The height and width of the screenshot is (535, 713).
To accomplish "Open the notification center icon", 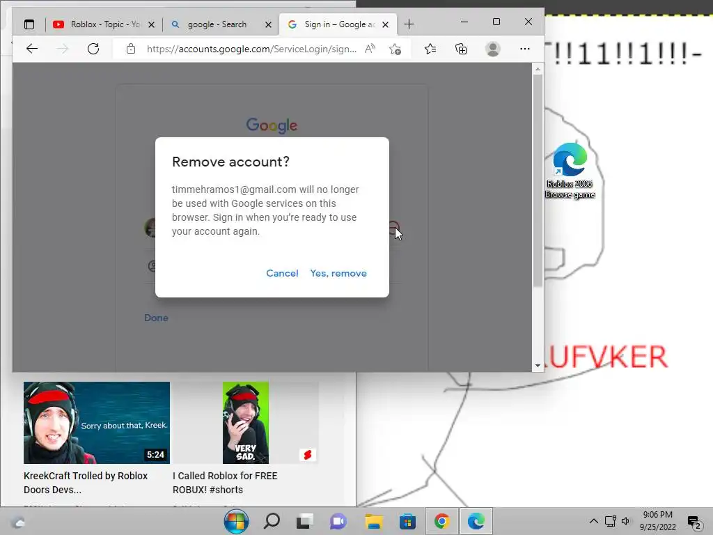I will [694, 522].
